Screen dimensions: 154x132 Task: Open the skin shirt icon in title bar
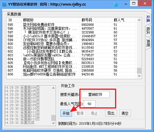point(116,4)
